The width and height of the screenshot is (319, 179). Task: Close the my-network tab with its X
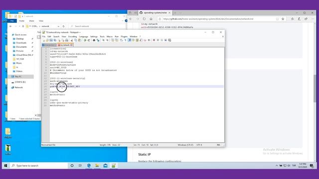(x=71, y=45)
